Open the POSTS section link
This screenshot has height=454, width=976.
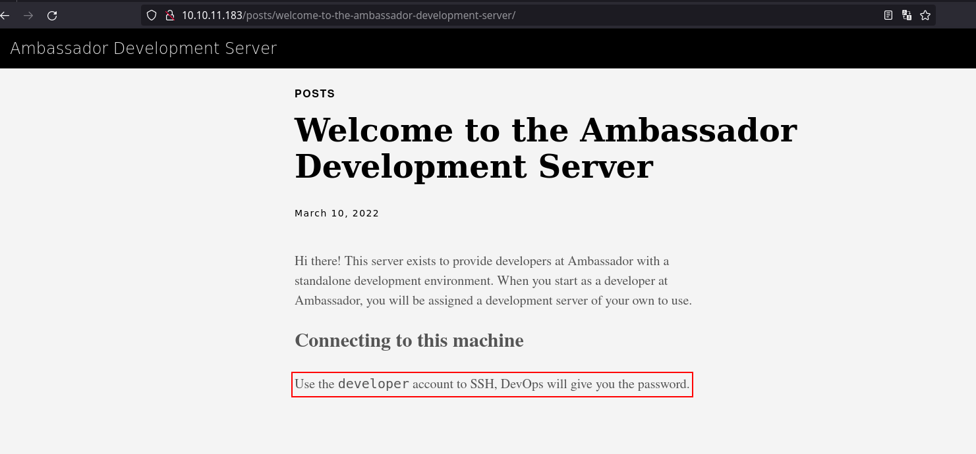click(314, 93)
